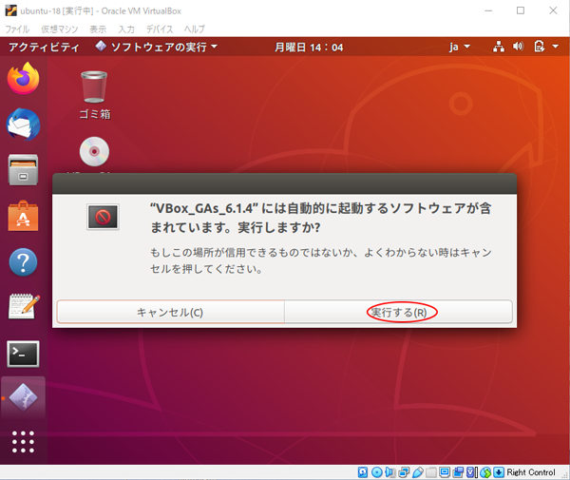This screenshot has width=570, height=480.
Task: Click the blocked-sign icon in the dialog
Action: click(x=103, y=217)
